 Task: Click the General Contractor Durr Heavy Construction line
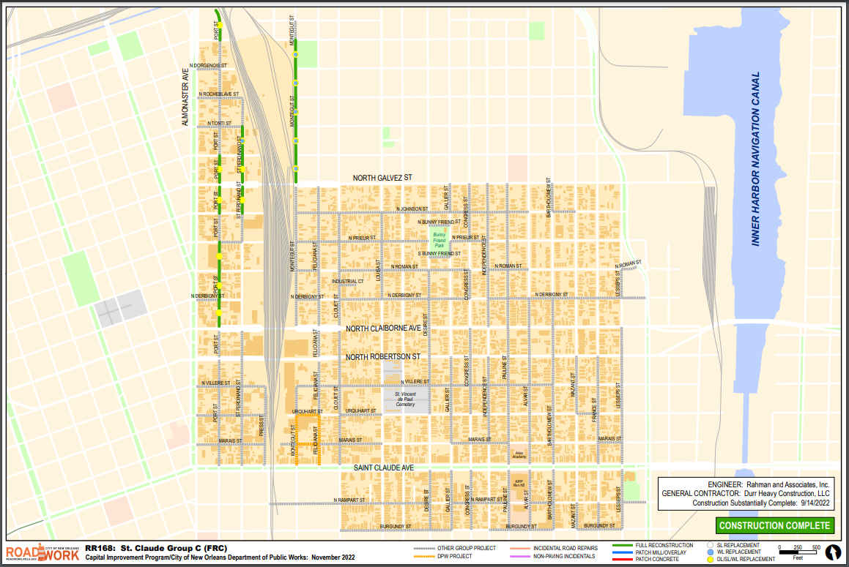pos(746,493)
